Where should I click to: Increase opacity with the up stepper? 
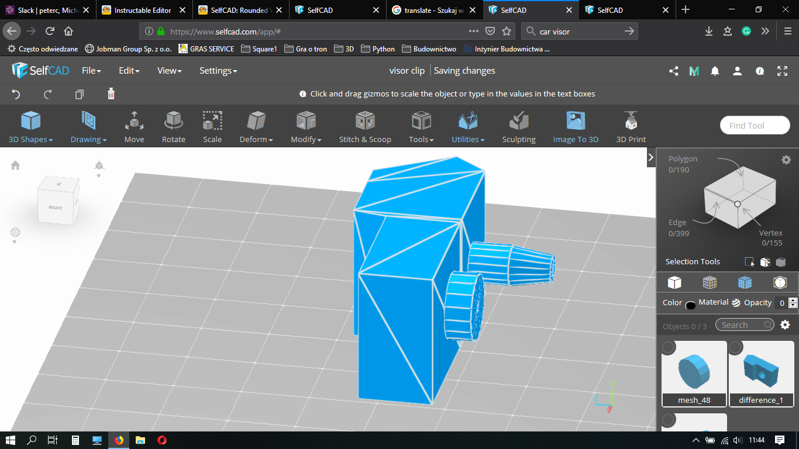pos(793,301)
